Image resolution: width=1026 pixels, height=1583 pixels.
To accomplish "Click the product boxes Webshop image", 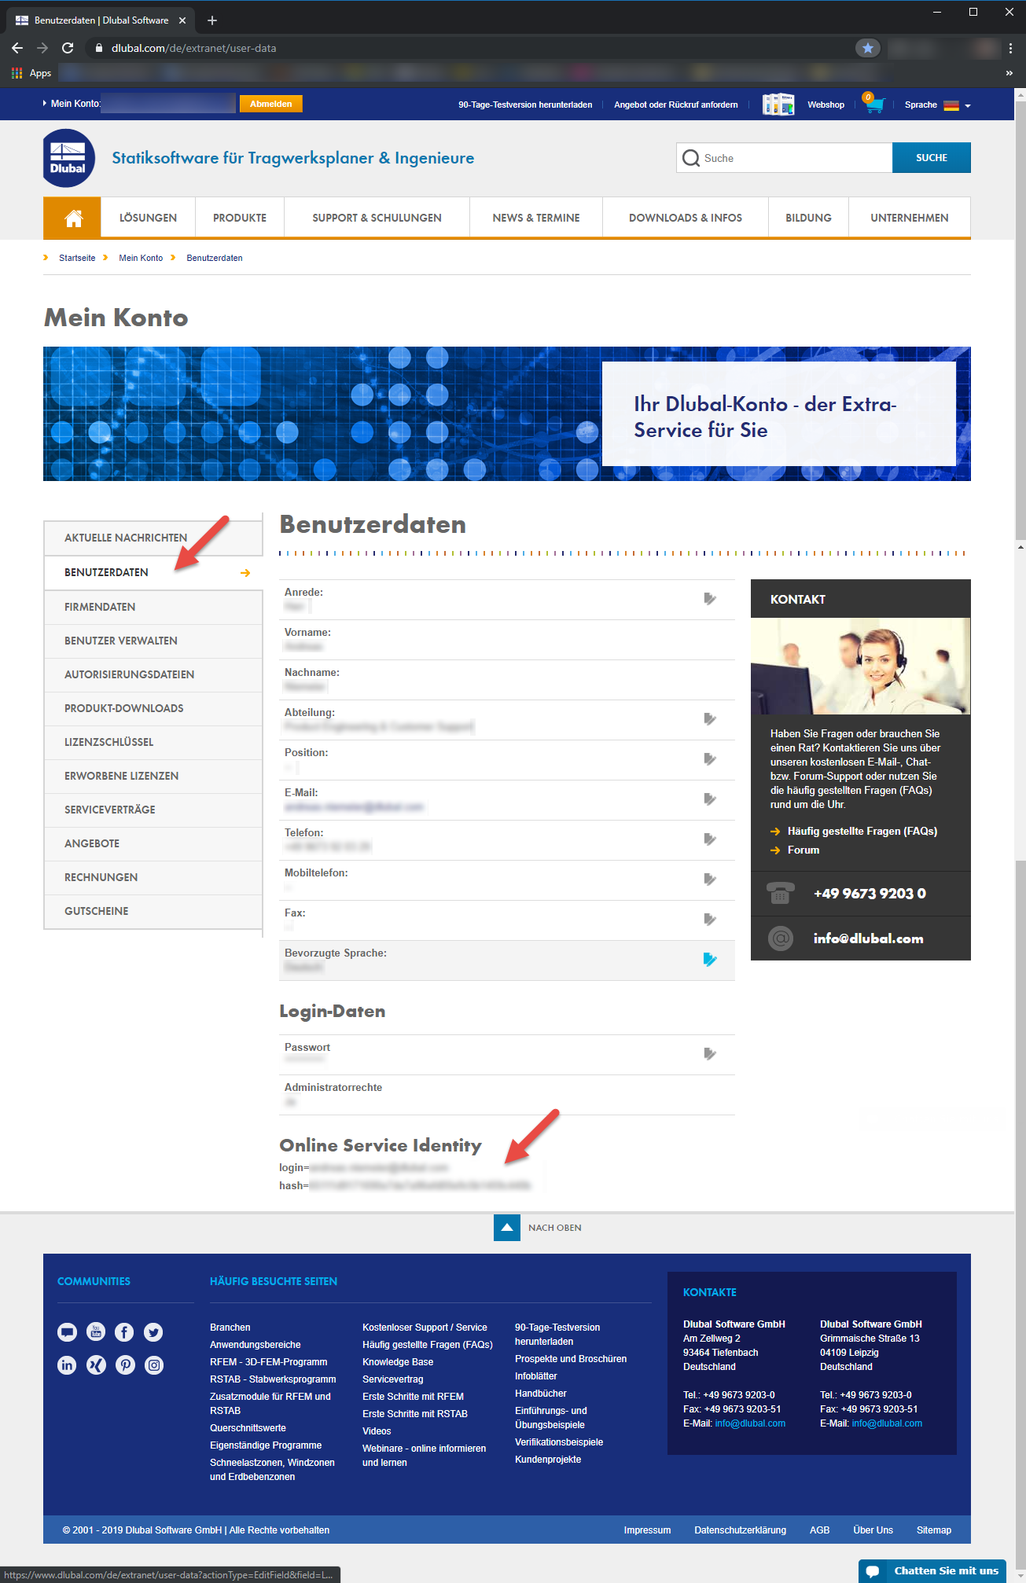I will 778,104.
